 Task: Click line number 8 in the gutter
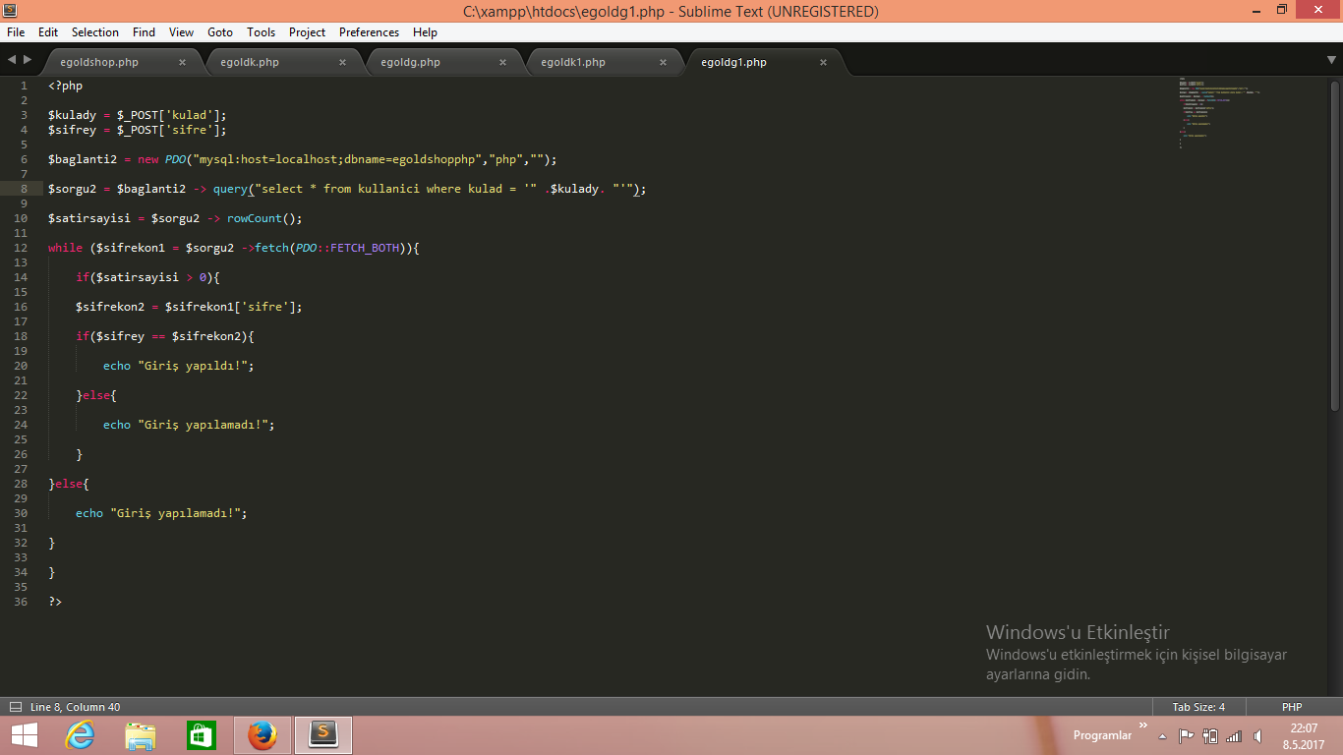coord(22,189)
